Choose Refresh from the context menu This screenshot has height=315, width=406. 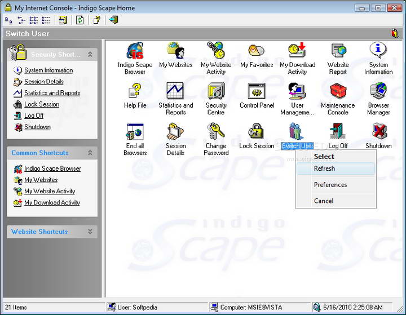(324, 168)
